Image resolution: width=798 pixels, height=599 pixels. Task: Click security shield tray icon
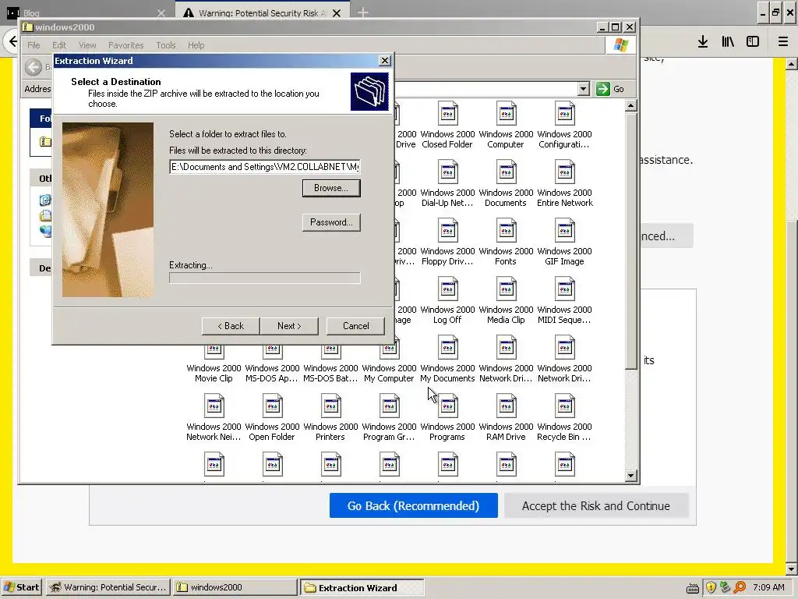coord(711,587)
